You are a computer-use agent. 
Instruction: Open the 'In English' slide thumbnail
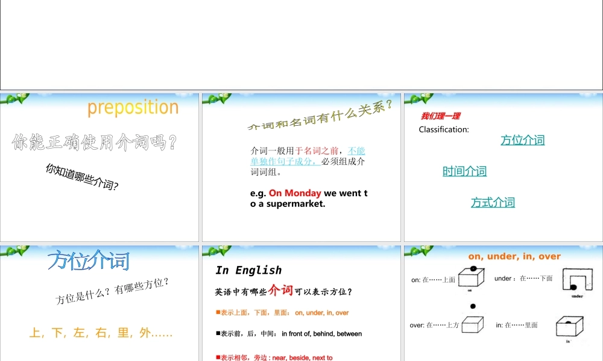tap(301, 303)
